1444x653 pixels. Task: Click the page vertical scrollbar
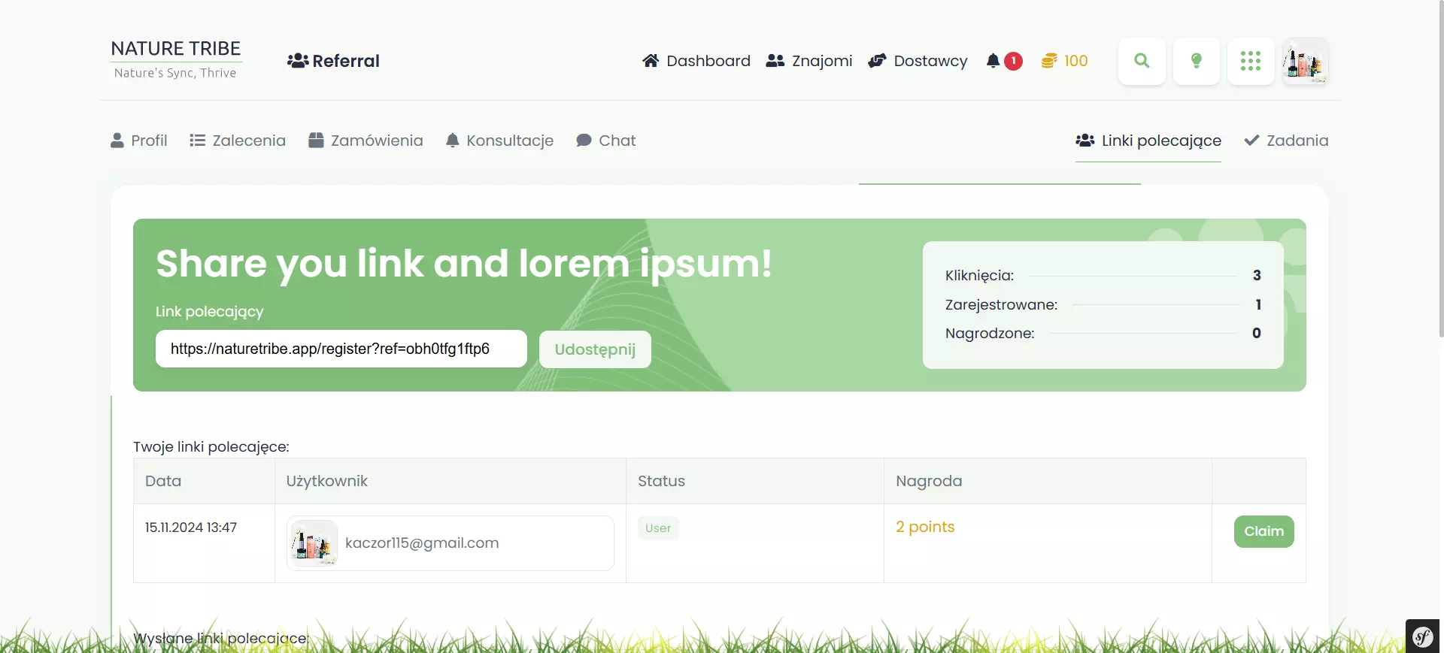(x=1441, y=169)
